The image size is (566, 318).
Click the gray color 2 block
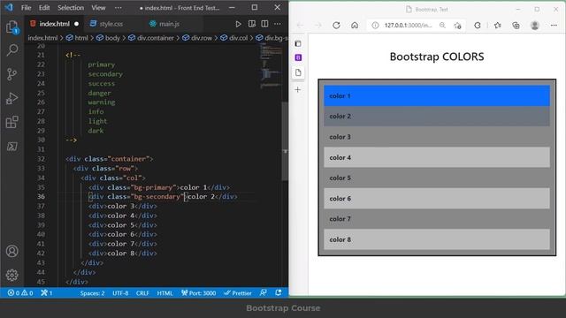437,116
